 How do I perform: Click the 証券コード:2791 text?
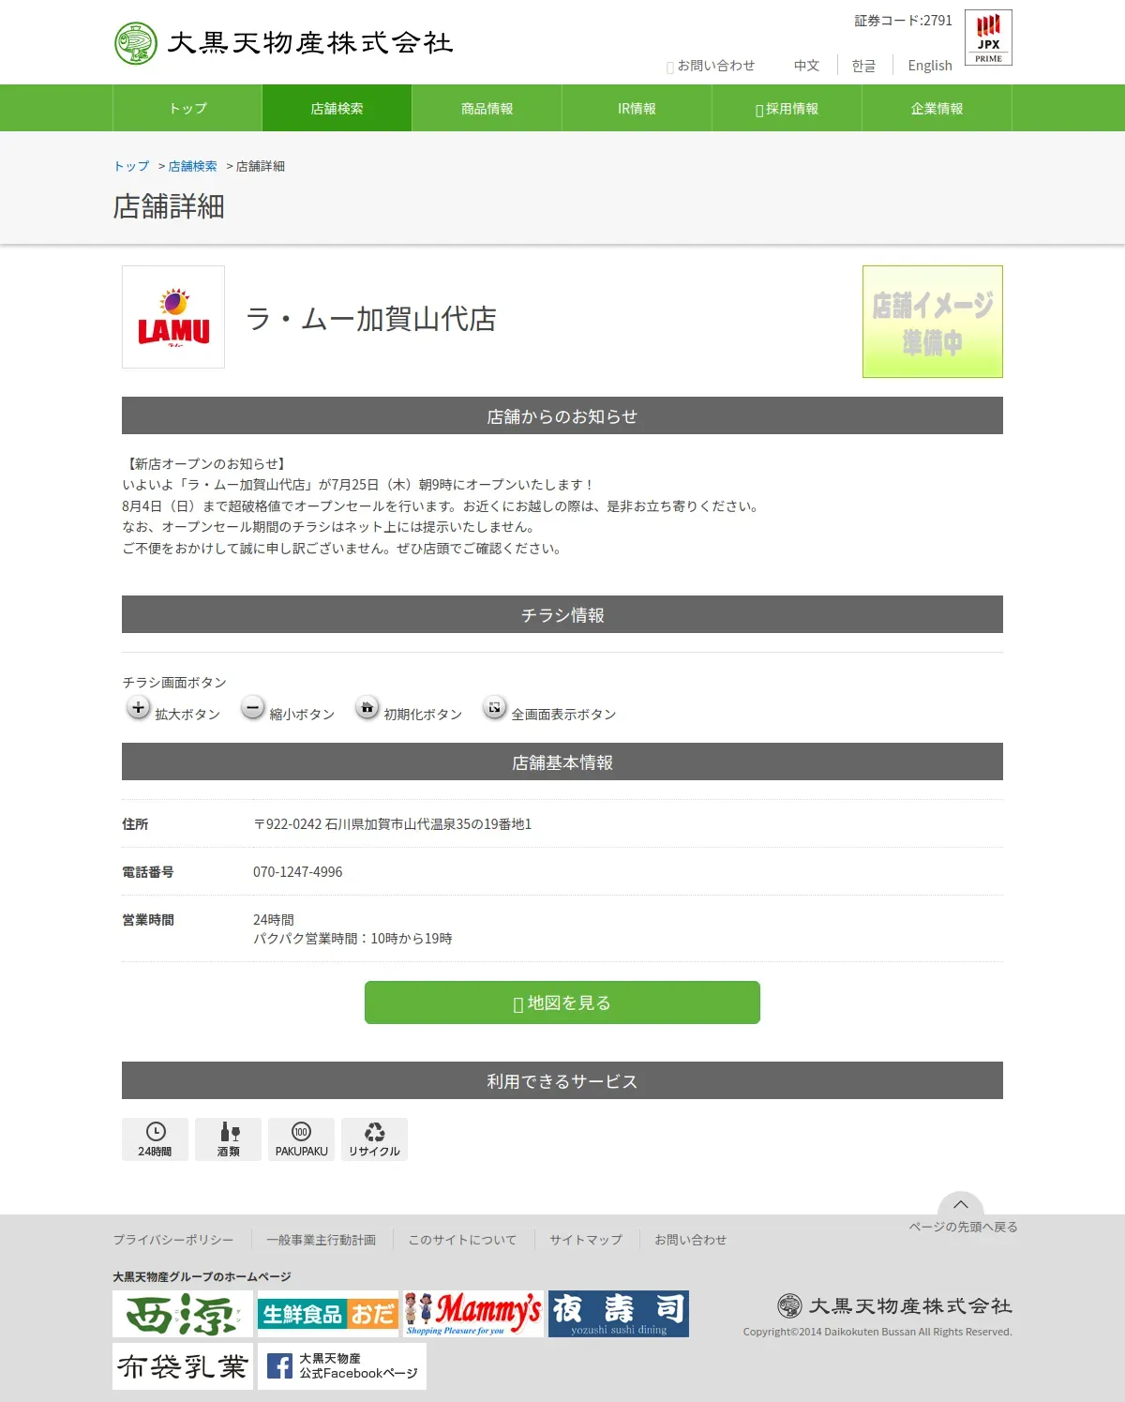coord(903,21)
